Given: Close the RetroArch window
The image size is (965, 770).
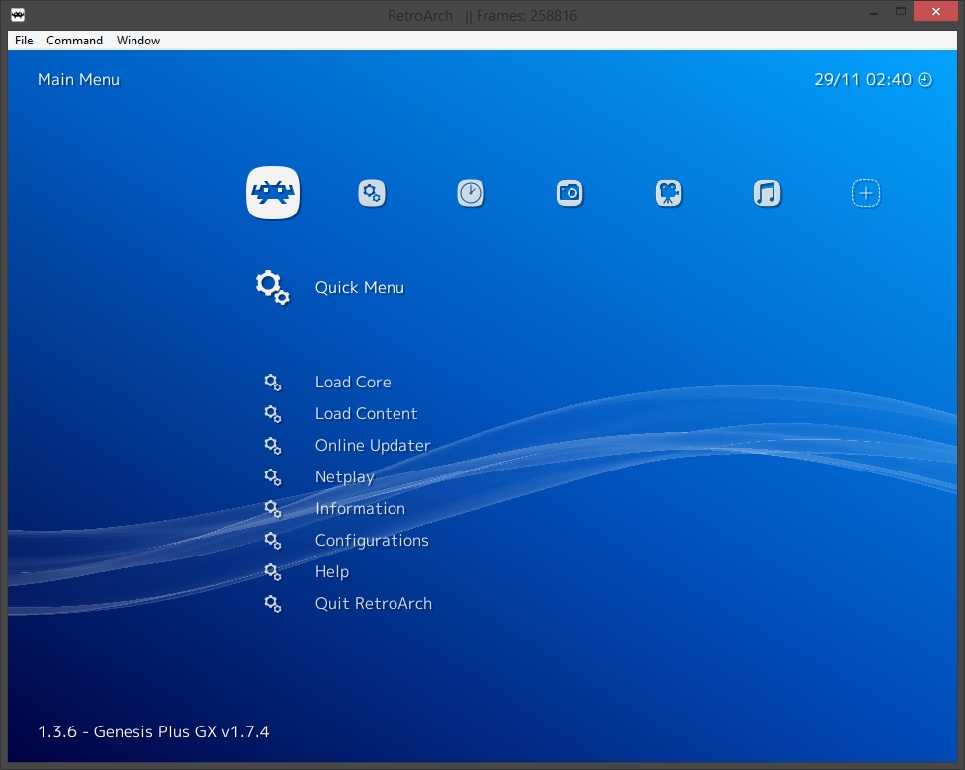Looking at the screenshot, I should coord(936,12).
